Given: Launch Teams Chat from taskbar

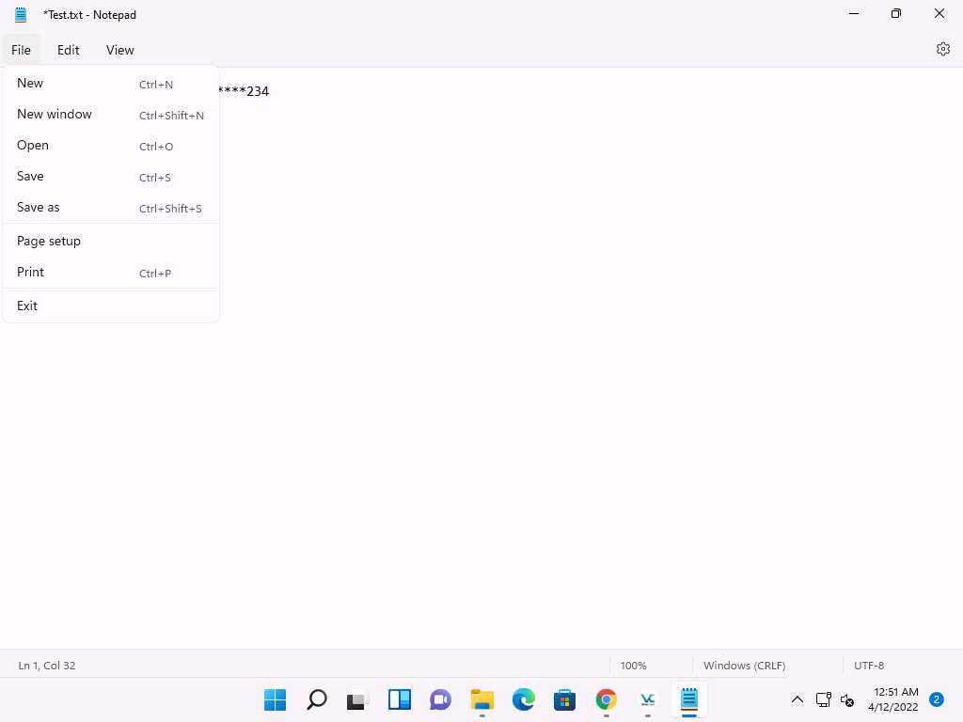Looking at the screenshot, I should click(x=441, y=699).
